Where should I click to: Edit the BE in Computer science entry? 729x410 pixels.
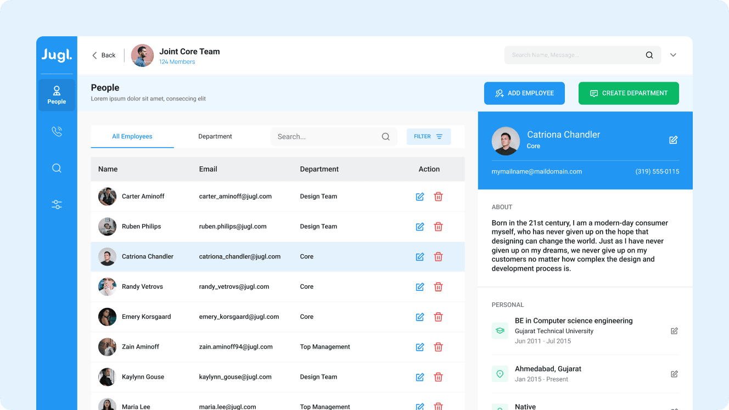[x=674, y=331]
